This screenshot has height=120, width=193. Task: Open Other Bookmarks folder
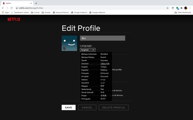(x=183, y=12)
